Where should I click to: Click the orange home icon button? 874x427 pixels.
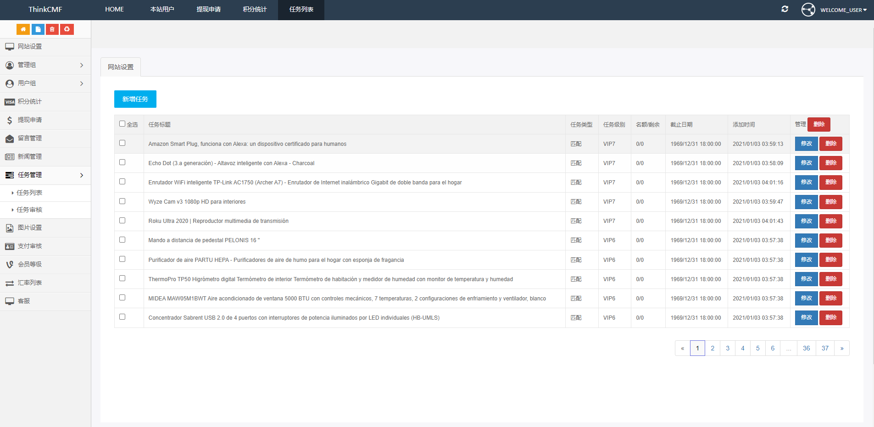click(23, 29)
